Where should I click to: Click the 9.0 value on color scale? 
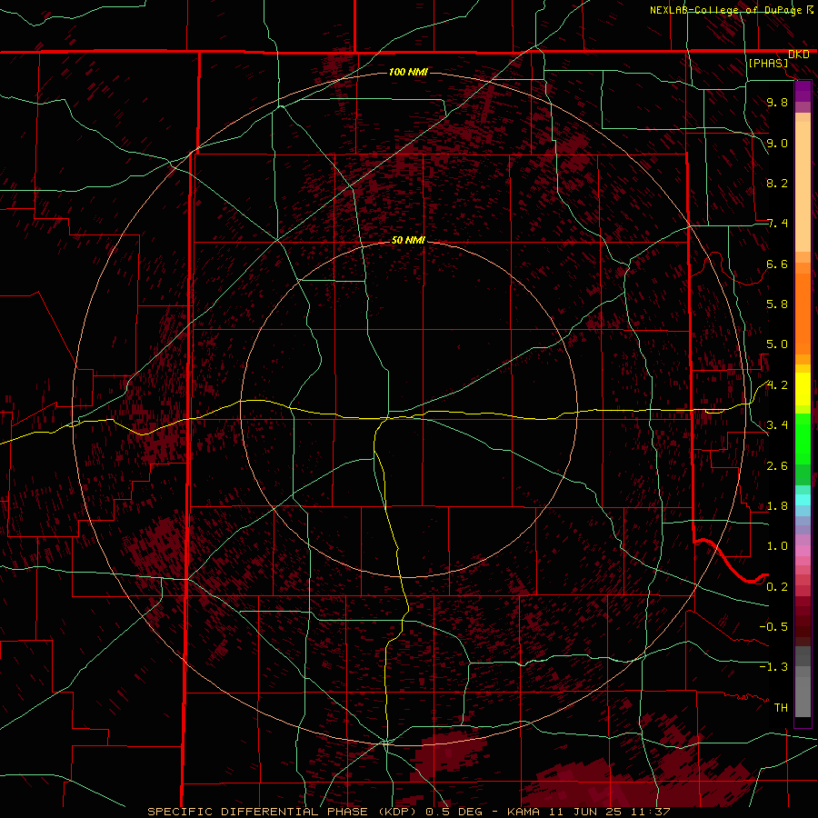coord(777,143)
